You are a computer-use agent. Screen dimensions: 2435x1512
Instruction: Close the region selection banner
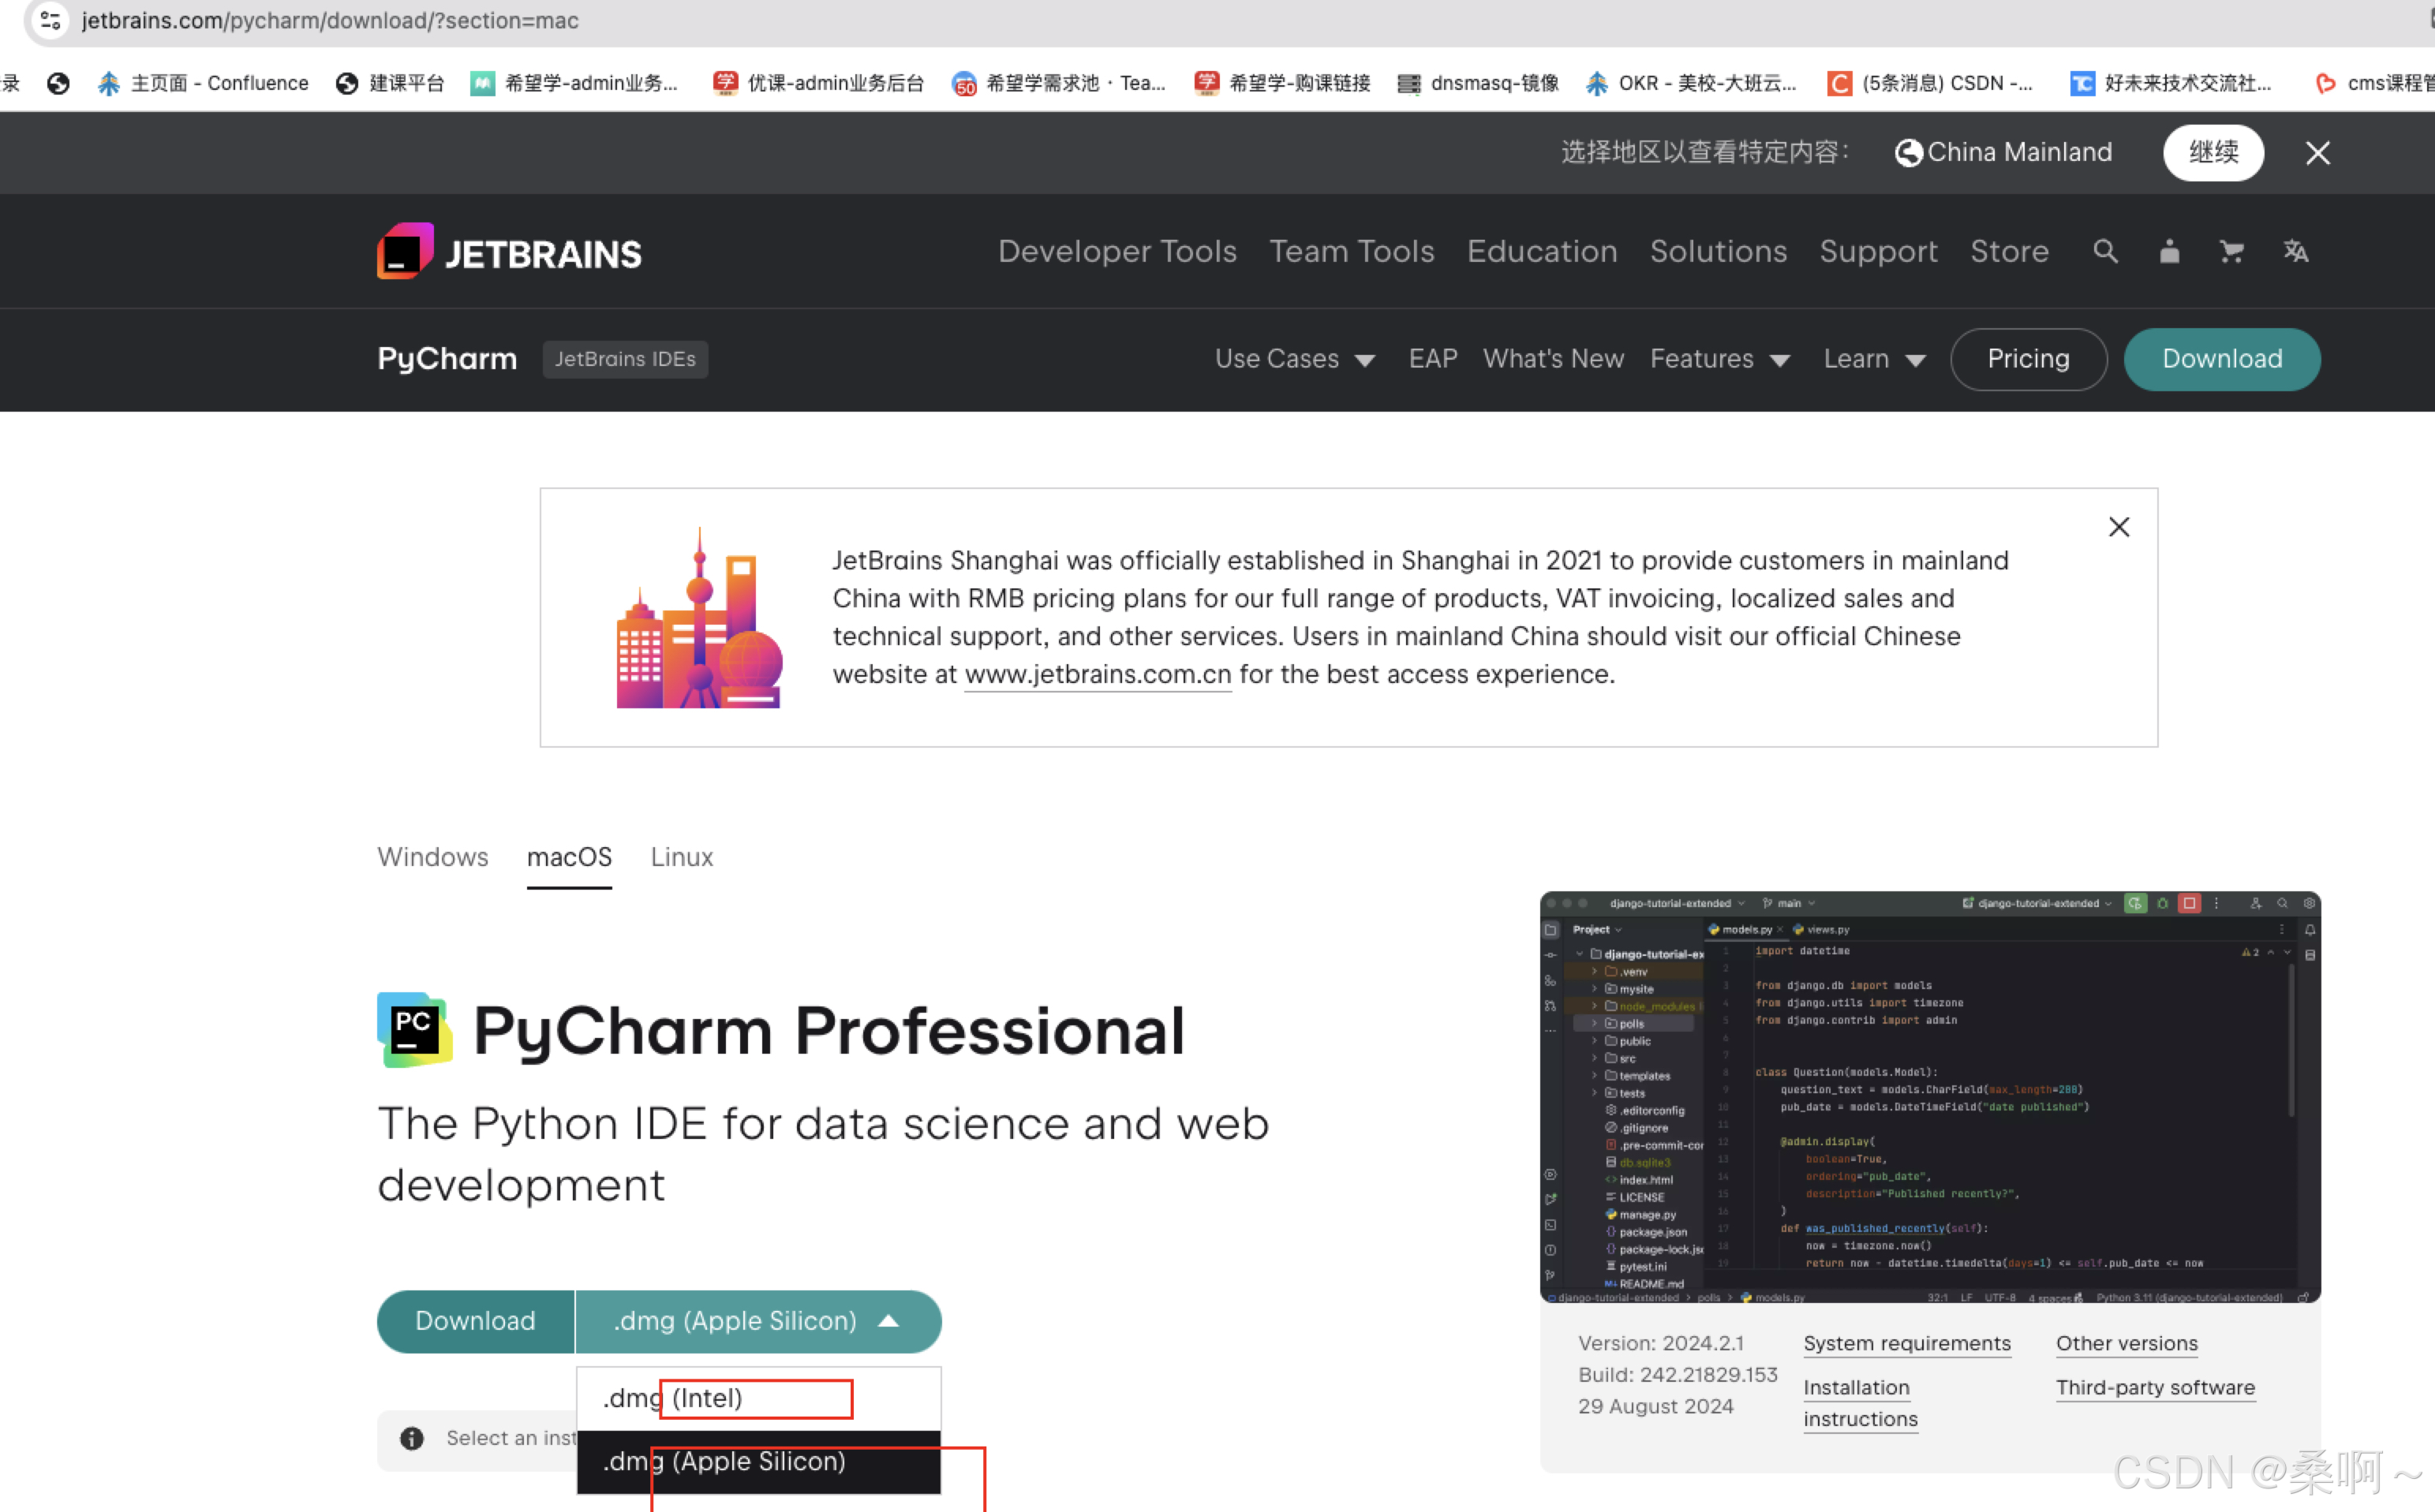coord(2317,153)
